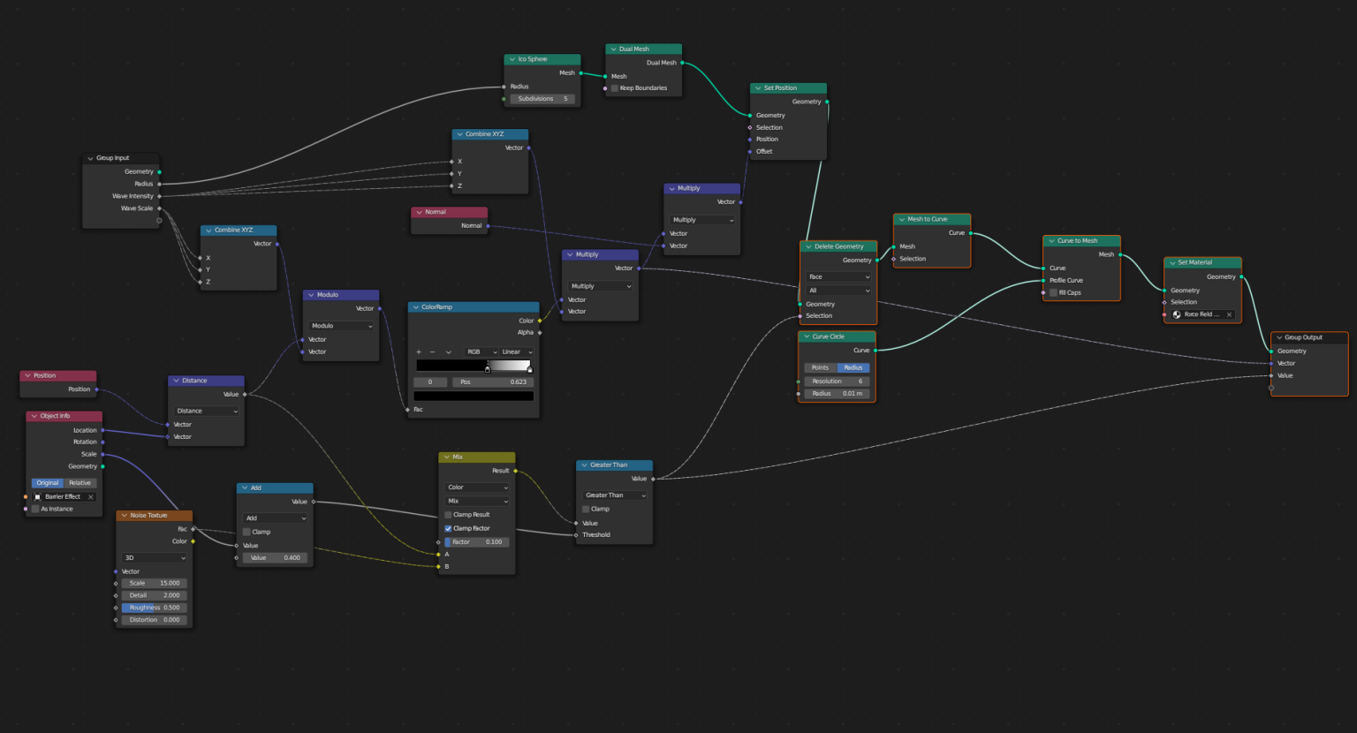The image size is (1357, 733).
Task: Click Curve to Mesh Profile Curve socket
Action: coord(1043,281)
